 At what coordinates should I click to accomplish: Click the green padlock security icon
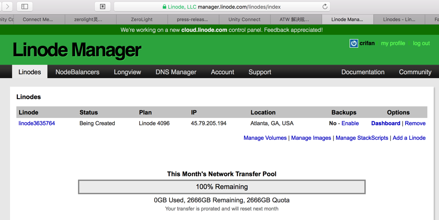[x=164, y=7]
